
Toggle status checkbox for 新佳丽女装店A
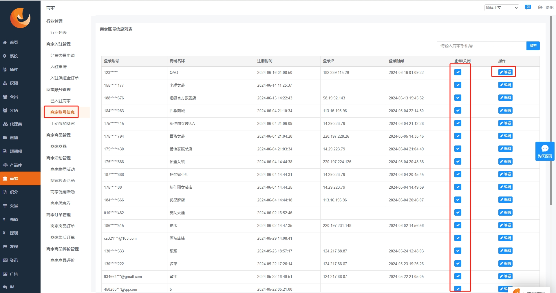point(458,123)
